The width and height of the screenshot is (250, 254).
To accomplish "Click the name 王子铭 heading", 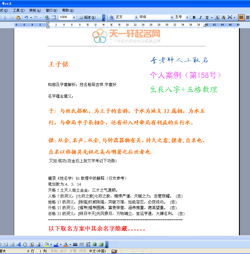I will (x=58, y=64).
